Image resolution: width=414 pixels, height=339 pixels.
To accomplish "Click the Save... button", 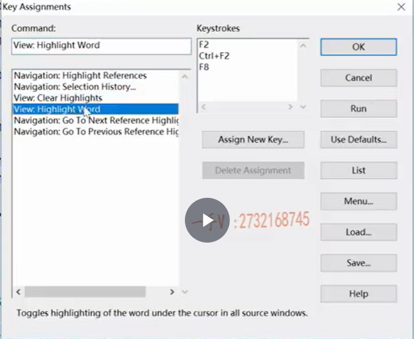I will click(x=359, y=263).
